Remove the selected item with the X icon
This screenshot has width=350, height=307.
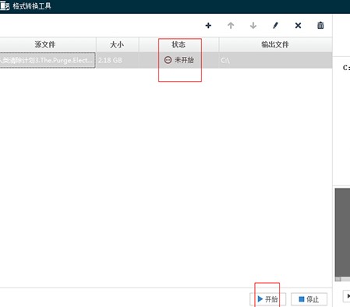(x=298, y=26)
